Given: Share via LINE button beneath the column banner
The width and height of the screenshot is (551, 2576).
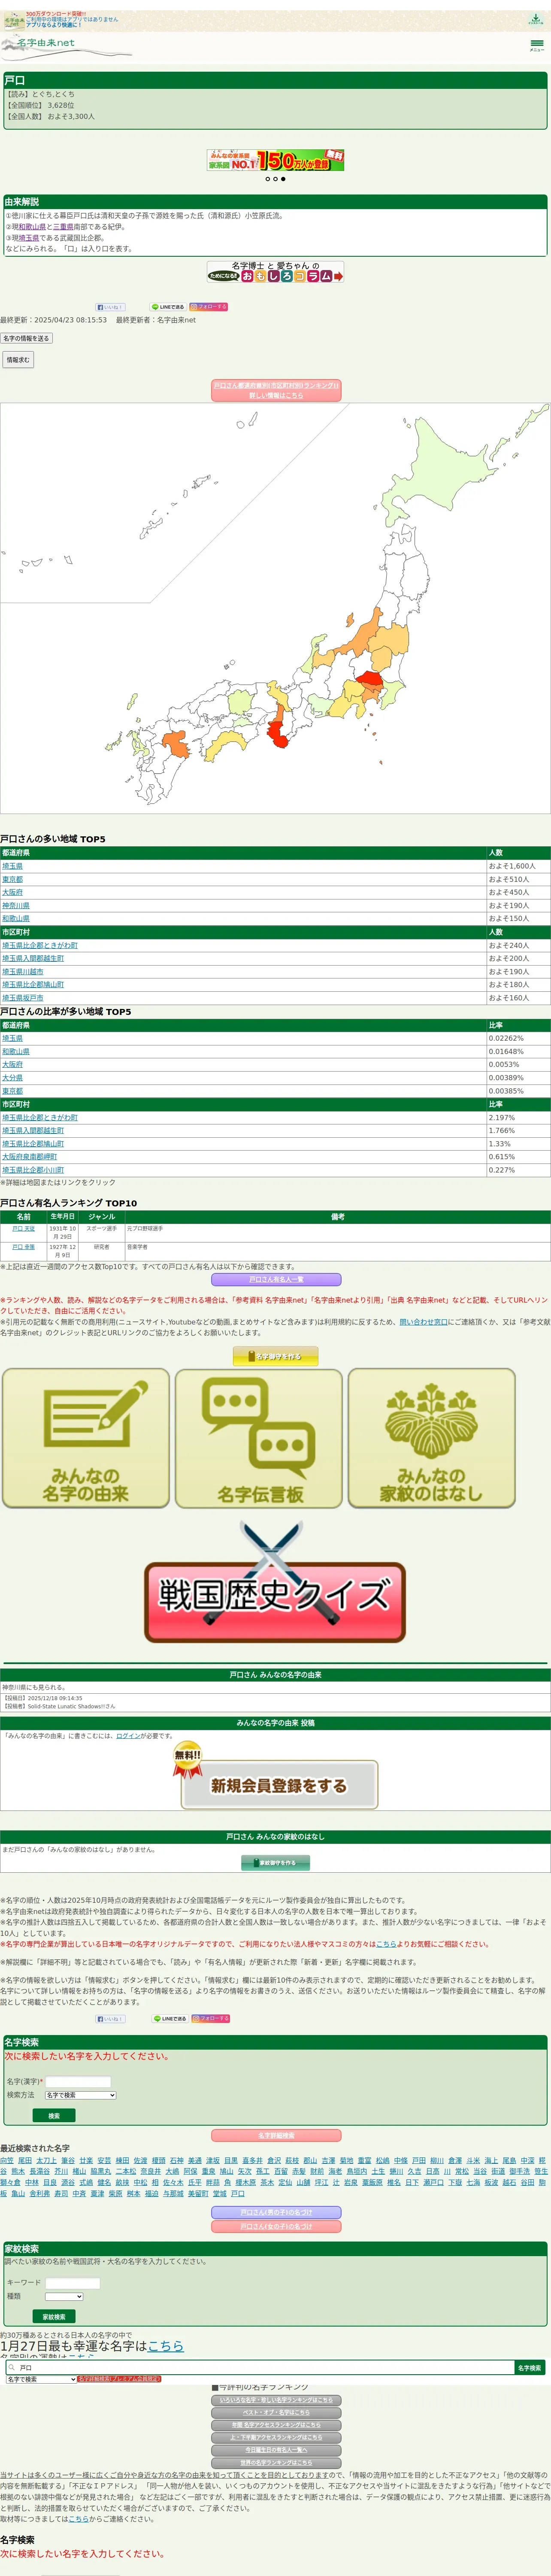Looking at the screenshot, I should (167, 307).
